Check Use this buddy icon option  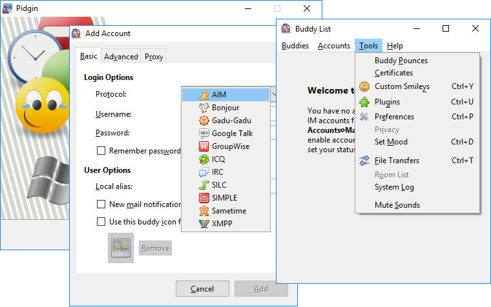(x=101, y=222)
